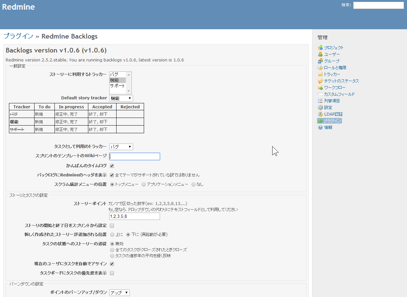Click the ロールと権限 sidebar icon
The width and height of the screenshot is (407, 297).
click(x=320, y=67)
